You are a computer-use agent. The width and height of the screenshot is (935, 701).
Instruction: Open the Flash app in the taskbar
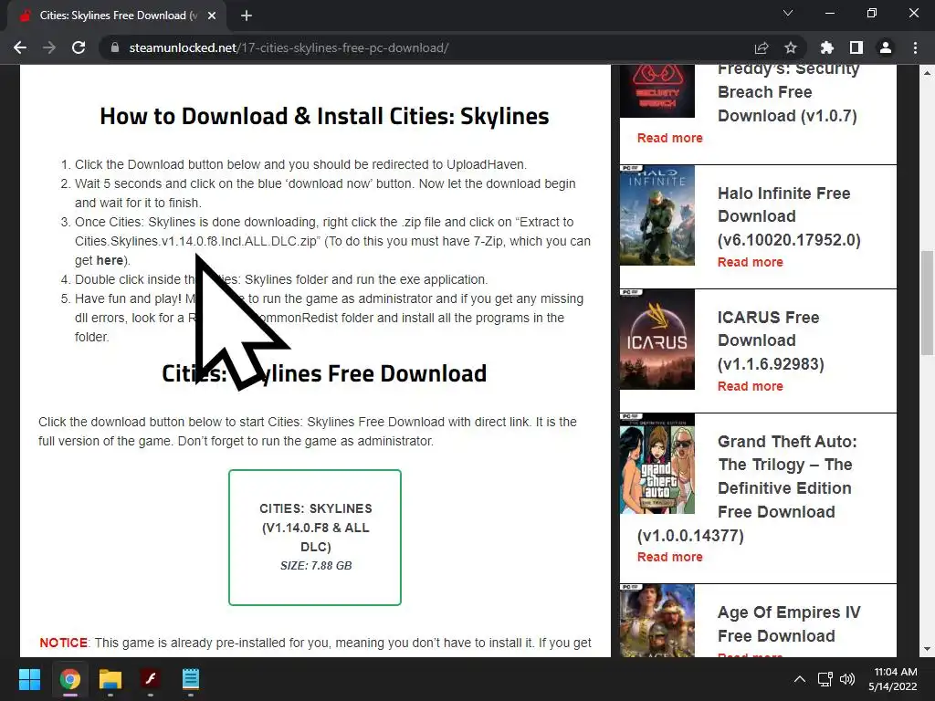(x=151, y=679)
